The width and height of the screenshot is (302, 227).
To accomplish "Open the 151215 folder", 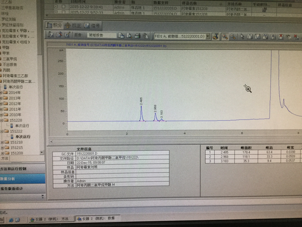I will pos(14,148).
